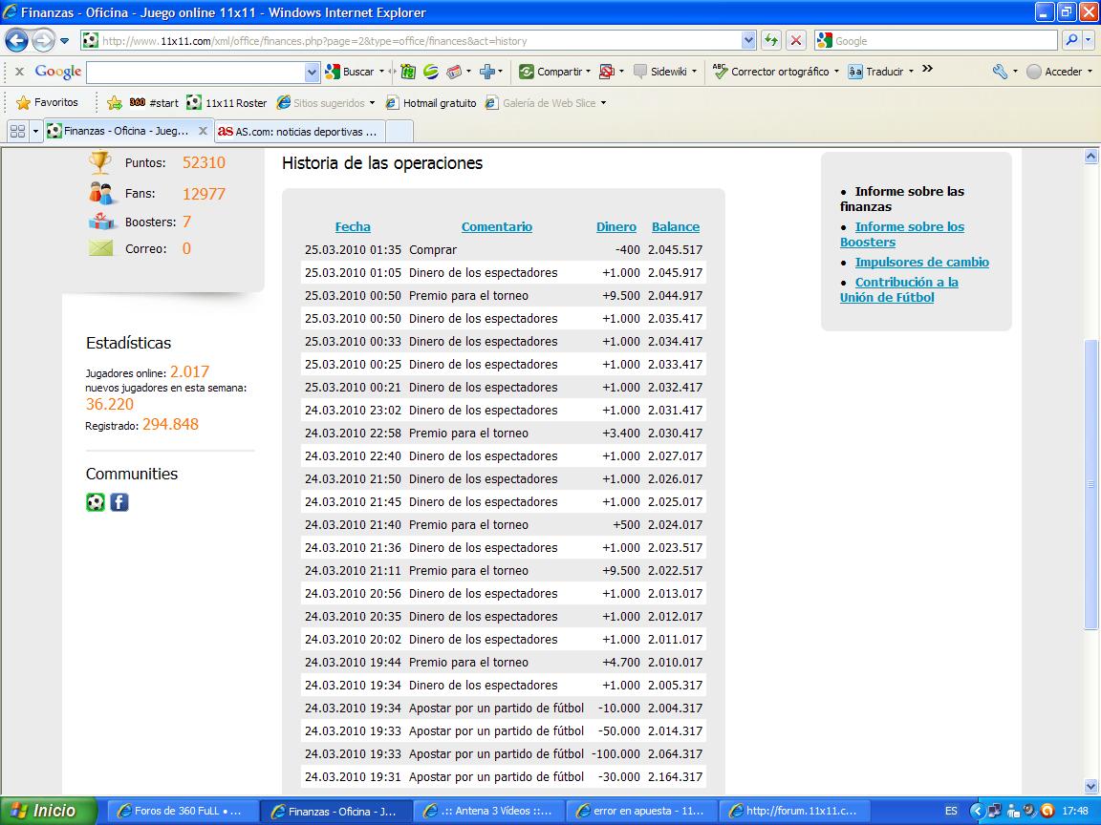1101x825 pixels.
Task: Click the browser Back arrow button
Action: pos(17,41)
